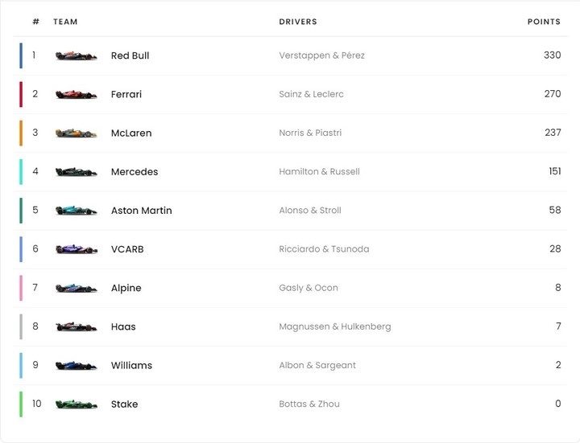Click the Ferrari car icon
This screenshot has height=443, width=580.
[x=76, y=95]
